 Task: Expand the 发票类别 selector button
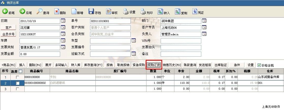(63, 47)
